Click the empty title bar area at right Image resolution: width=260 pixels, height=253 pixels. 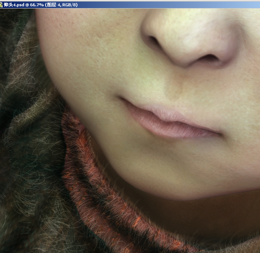pyautogui.click(x=185, y=4)
